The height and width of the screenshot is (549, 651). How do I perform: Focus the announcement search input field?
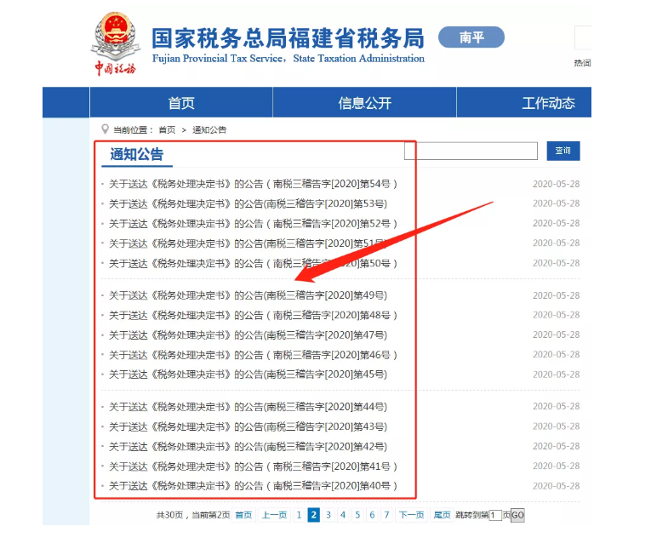471,151
